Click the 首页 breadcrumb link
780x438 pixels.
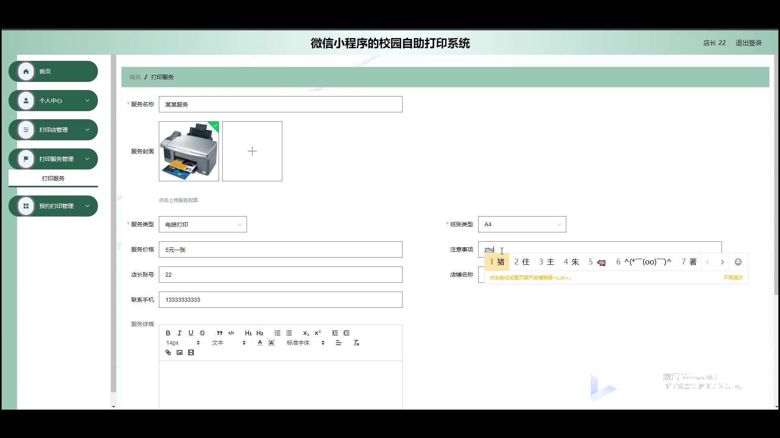(135, 77)
